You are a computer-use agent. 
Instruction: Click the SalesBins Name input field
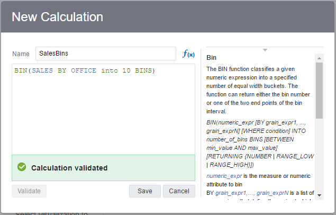coord(106,53)
